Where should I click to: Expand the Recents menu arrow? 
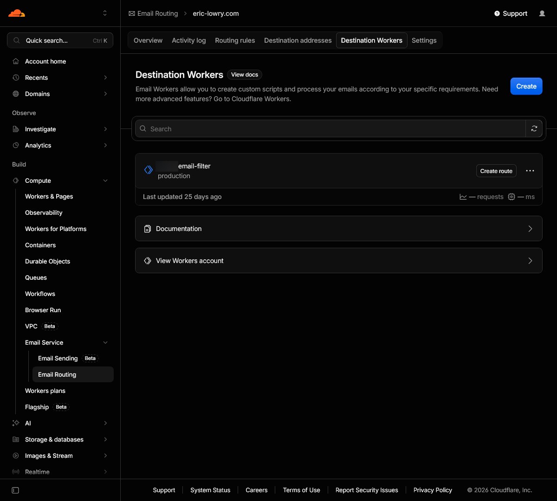pyautogui.click(x=105, y=77)
